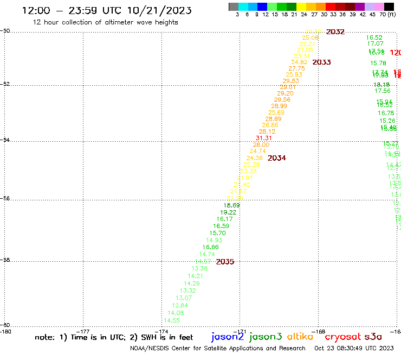Click the red 31.31 peak wave height
The height and width of the screenshot is (353, 401).
coord(264,138)
